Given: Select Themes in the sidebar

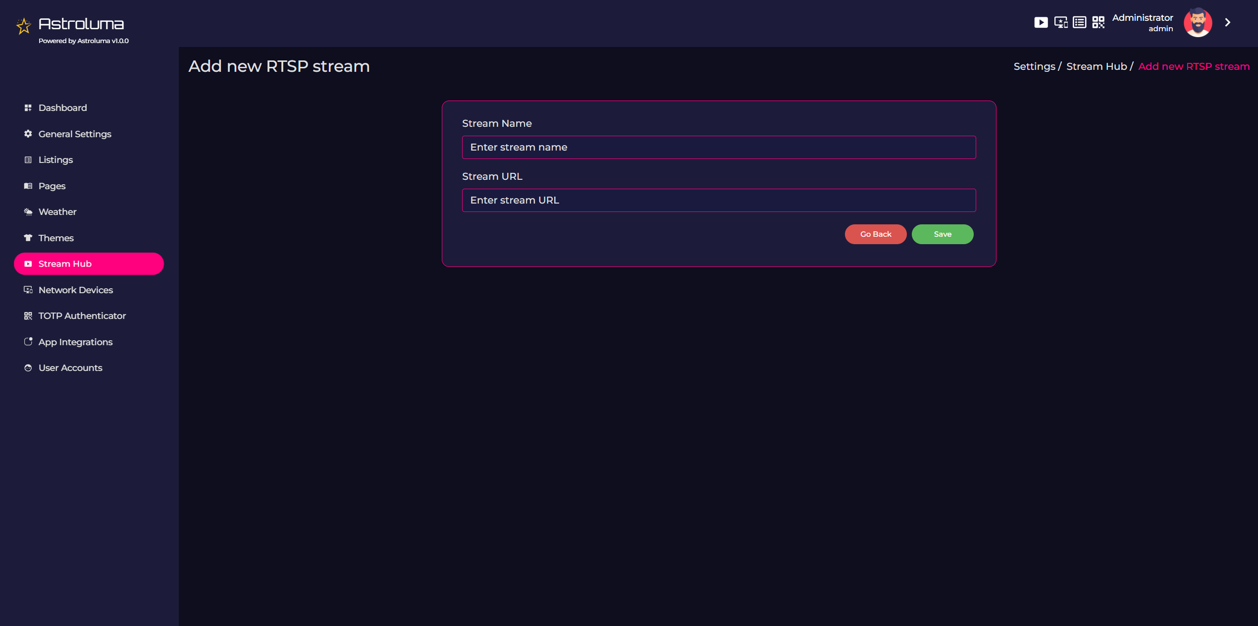Looking at the screenshot, I should tap(56, 238).
